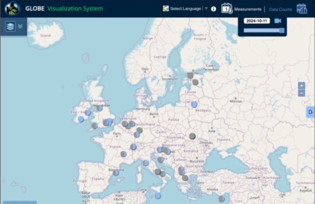
Task: Click the video camera animation icon
Action: click(278, 21)
